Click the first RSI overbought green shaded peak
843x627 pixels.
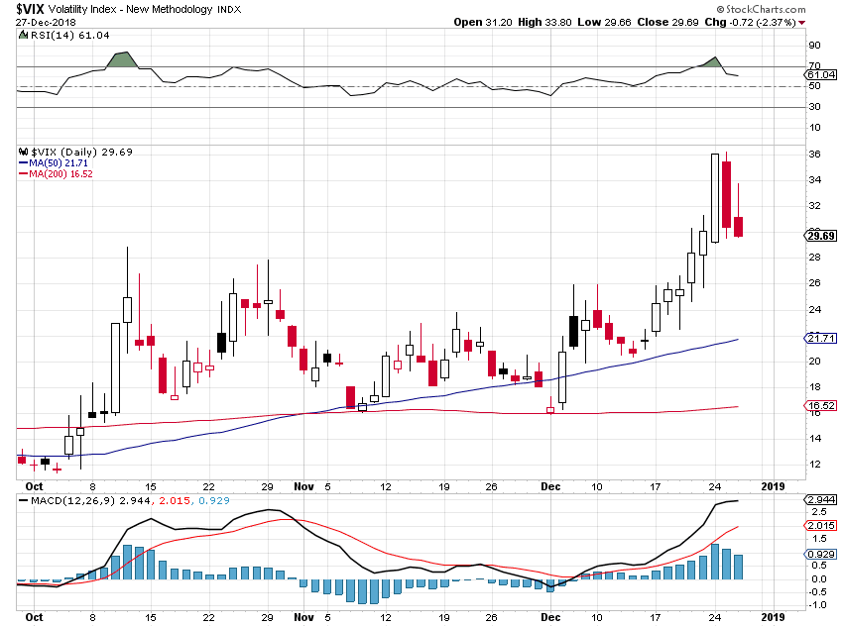pyautogui.click(x=122, y=60)
